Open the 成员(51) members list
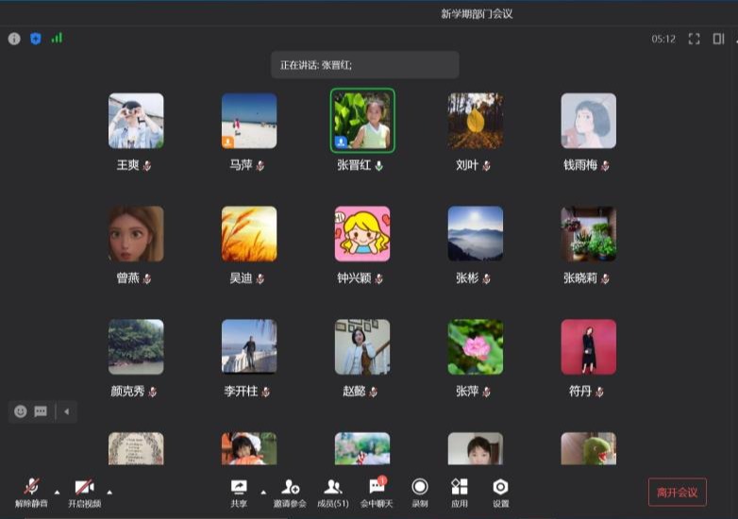Viewport: 738px width, 519px height. (332, 492)
